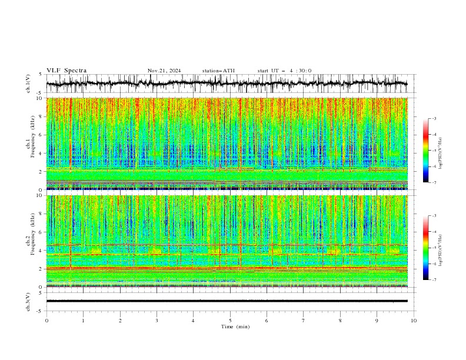466x360 pixels.
Task: Click ch.2 frequency tick label '2'
Action: pos(42,269)
